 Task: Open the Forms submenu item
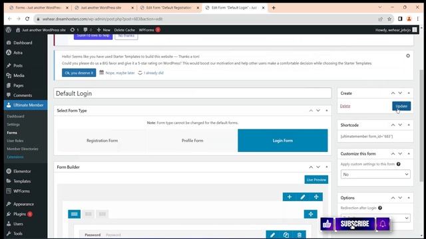pyautogui.click(x=12, y=133)
